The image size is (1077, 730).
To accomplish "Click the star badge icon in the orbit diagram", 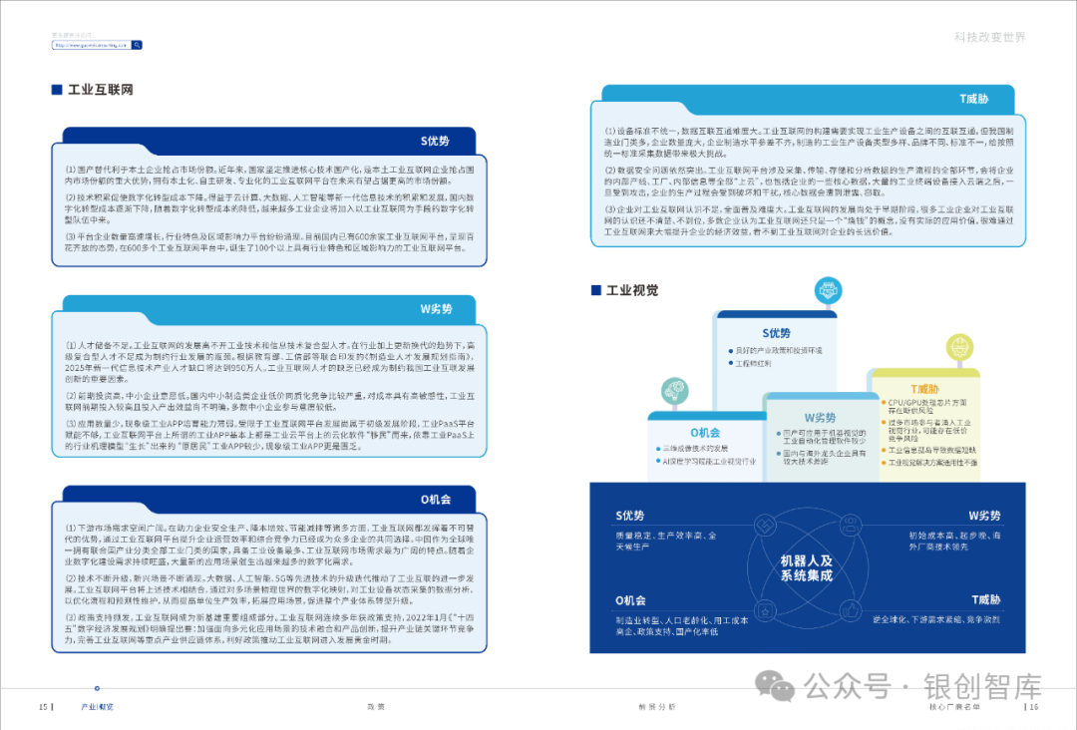I will [x=765, y=609].
